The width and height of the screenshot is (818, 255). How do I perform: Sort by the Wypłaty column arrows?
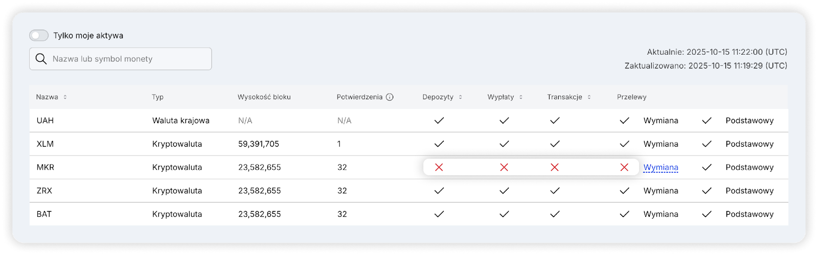click(520, 97)
